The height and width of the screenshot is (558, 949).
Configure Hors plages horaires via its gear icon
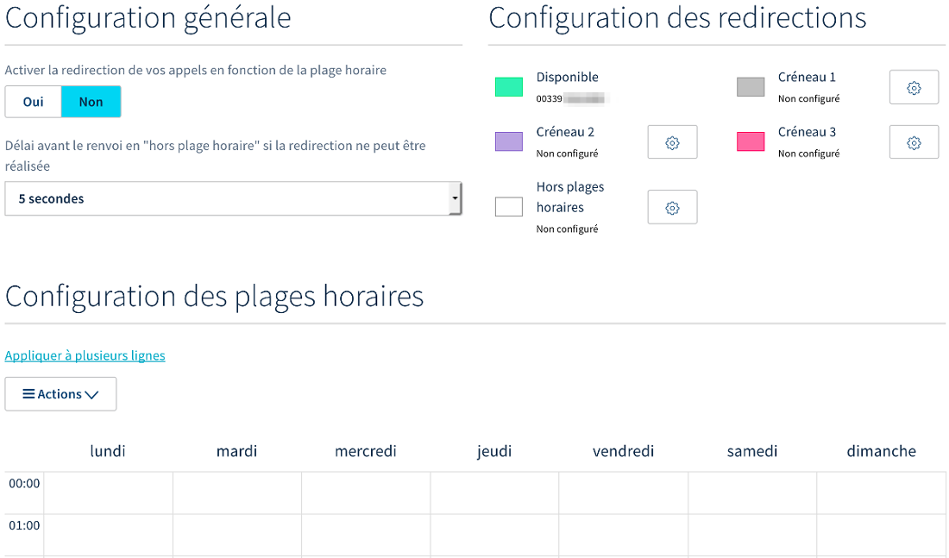tap(672, 207)
